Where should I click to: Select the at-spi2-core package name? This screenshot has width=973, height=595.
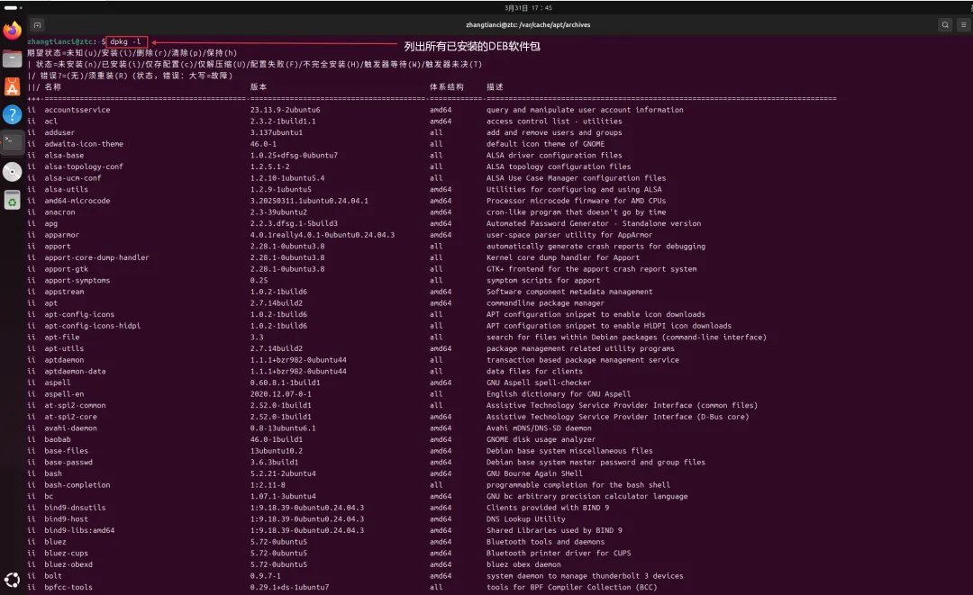[71, 417]
